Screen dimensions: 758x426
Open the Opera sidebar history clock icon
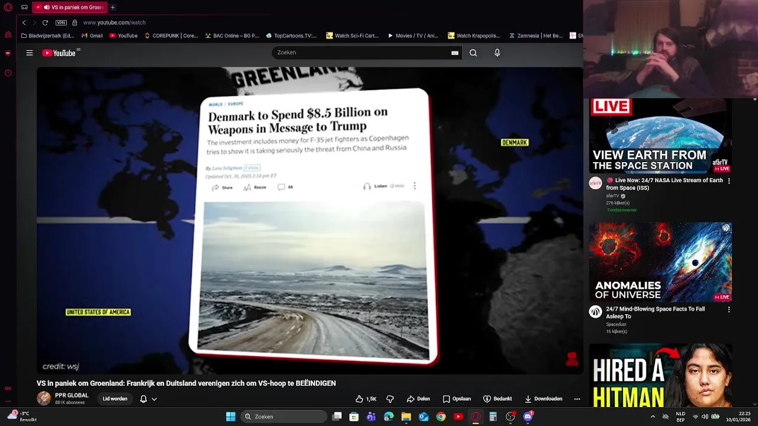click(x=8, y=73)
